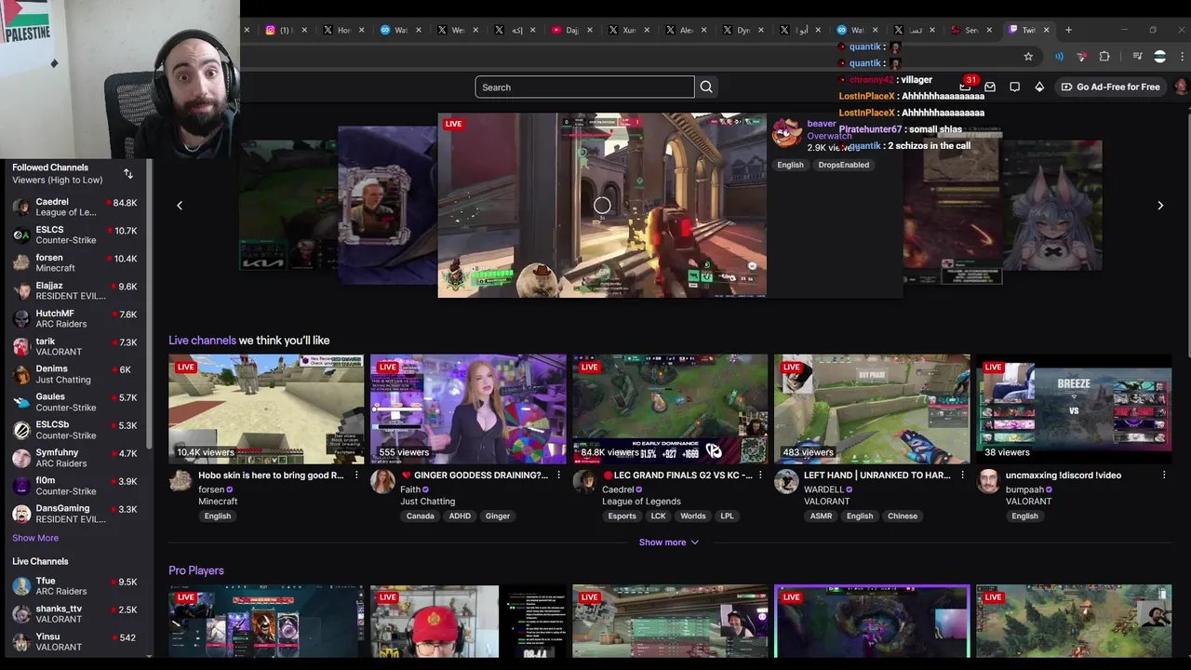Image resolution: width=1191 pixels, height=670 pixels.
Task: Click forsen's avatar under Minecraft stream card
Action: point(181,482)
